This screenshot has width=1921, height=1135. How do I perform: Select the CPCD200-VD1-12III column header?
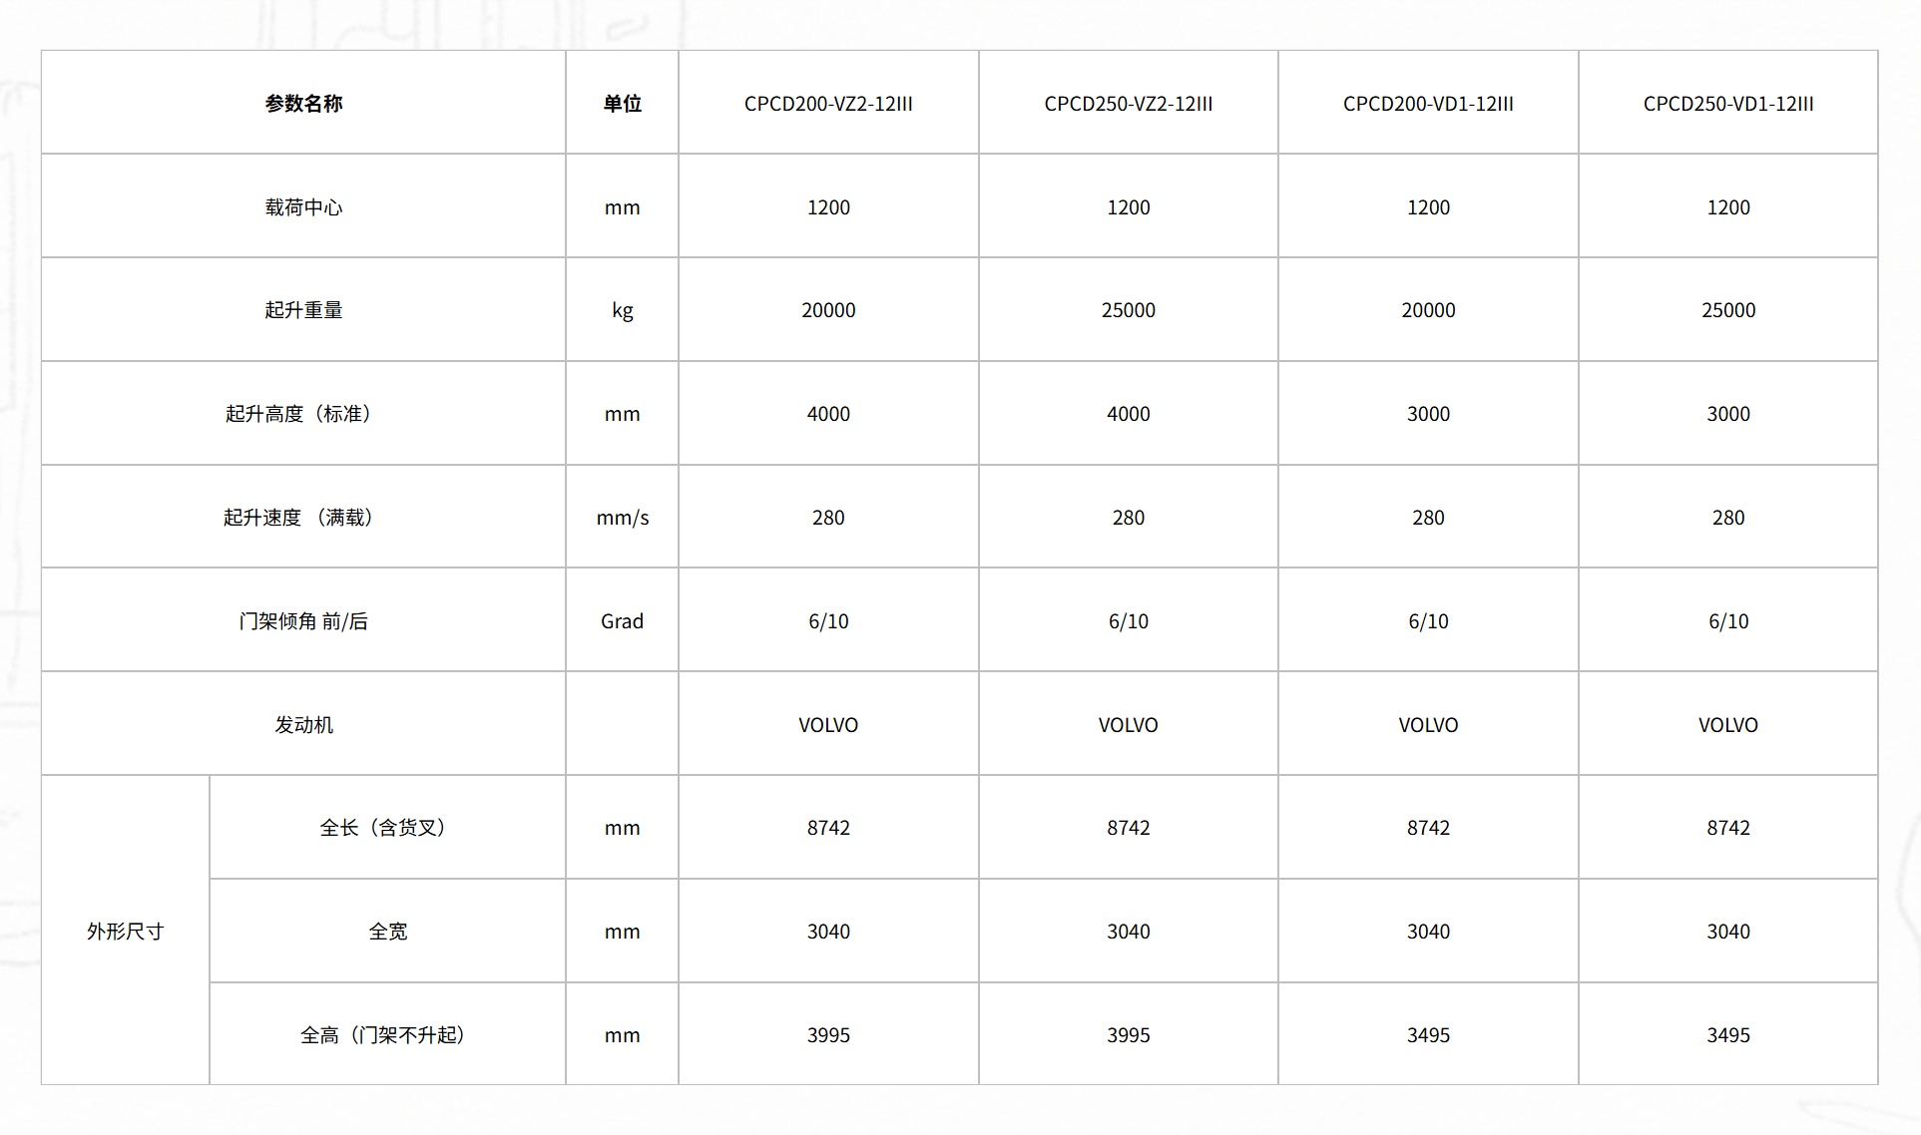1428,104
